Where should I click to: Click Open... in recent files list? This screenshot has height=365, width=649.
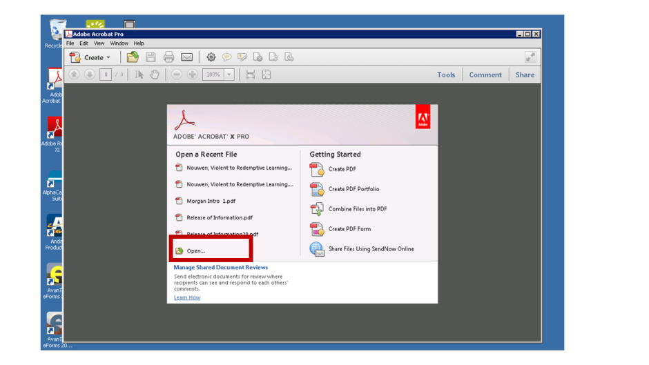[191, 250]
